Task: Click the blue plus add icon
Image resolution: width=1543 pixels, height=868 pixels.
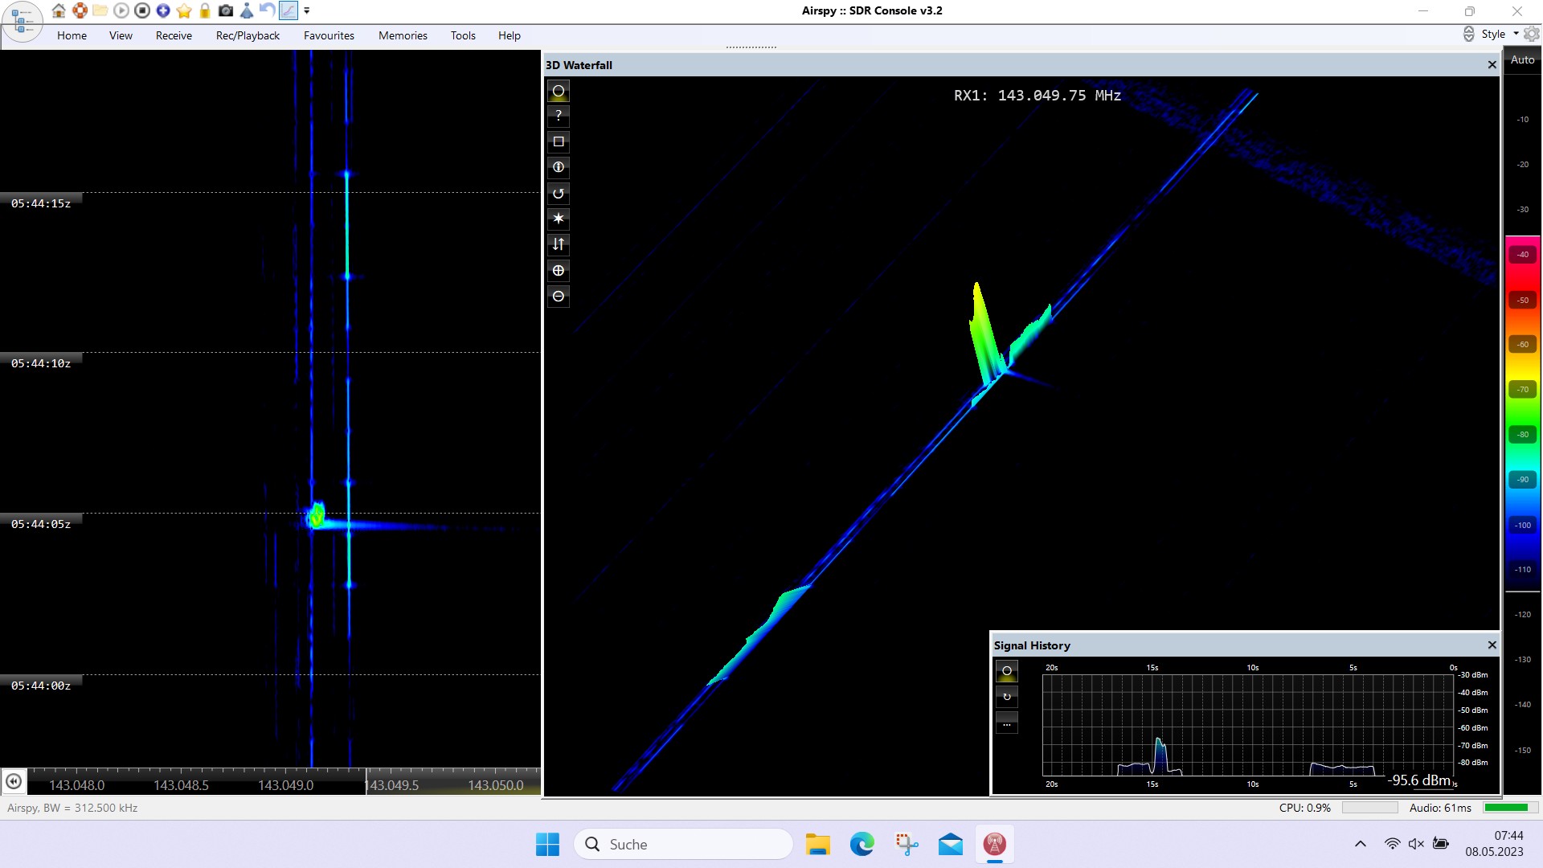Action: [163, 10]
